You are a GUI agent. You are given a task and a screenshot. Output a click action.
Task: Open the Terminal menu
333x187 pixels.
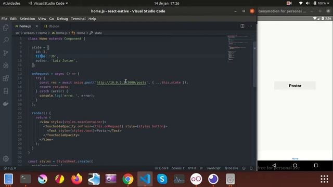tap(78, 19)
